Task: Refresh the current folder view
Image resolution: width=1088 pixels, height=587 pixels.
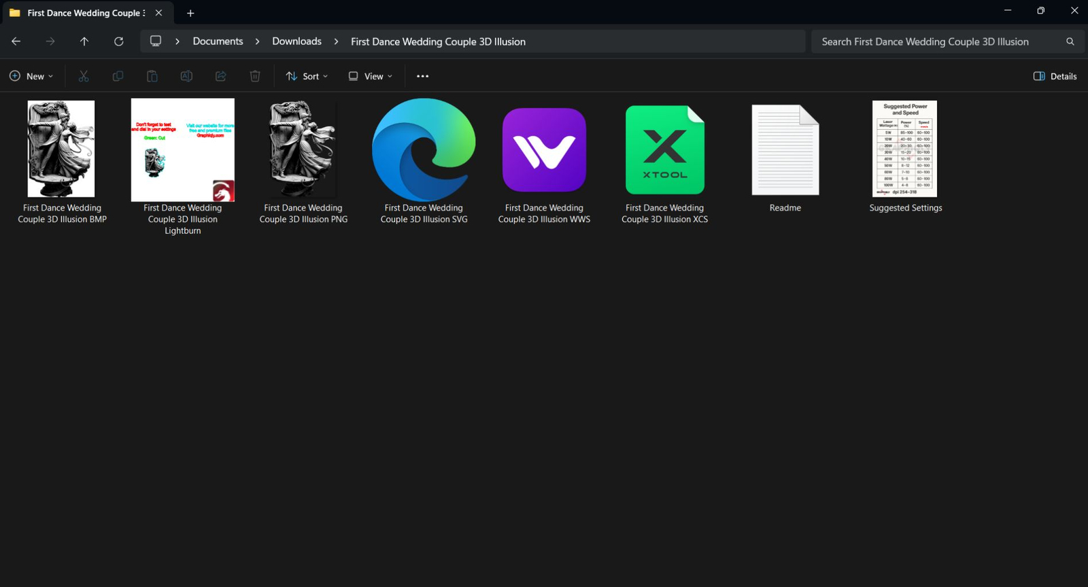Action: click(118, 41)
